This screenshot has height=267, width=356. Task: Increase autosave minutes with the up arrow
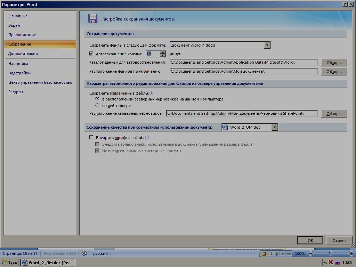pos(163,52)
